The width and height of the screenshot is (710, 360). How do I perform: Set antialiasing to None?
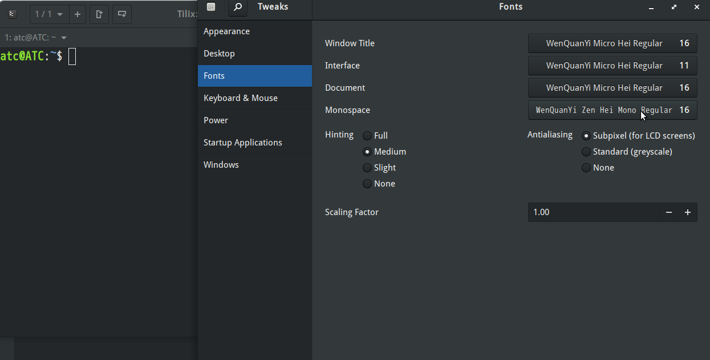598,168
